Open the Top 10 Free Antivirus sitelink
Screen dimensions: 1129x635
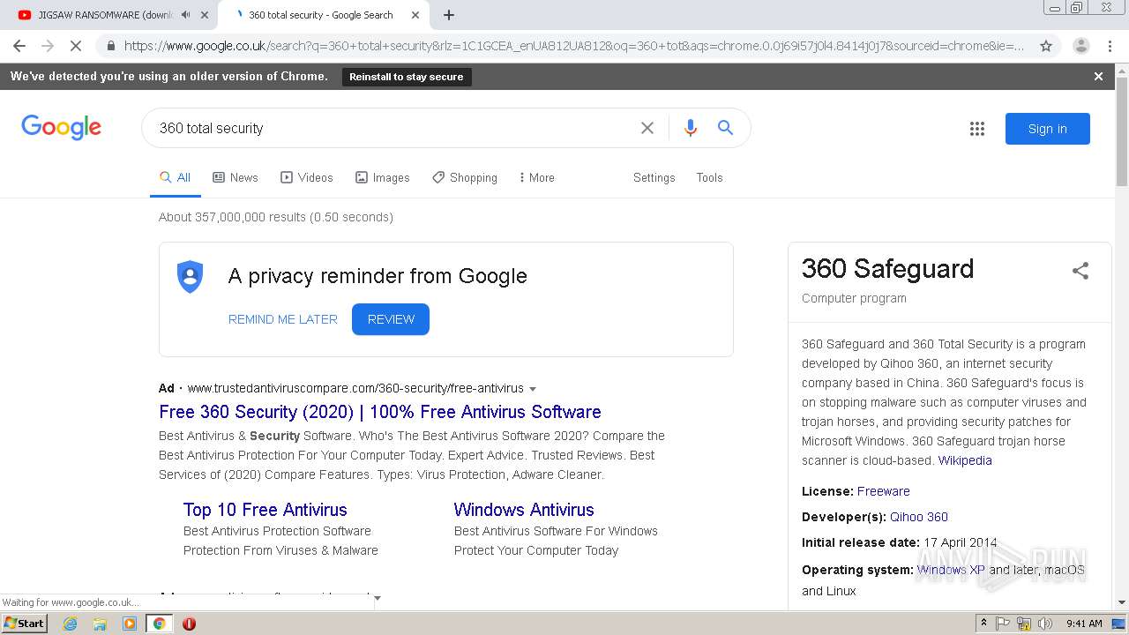click(x=265, y=510)
